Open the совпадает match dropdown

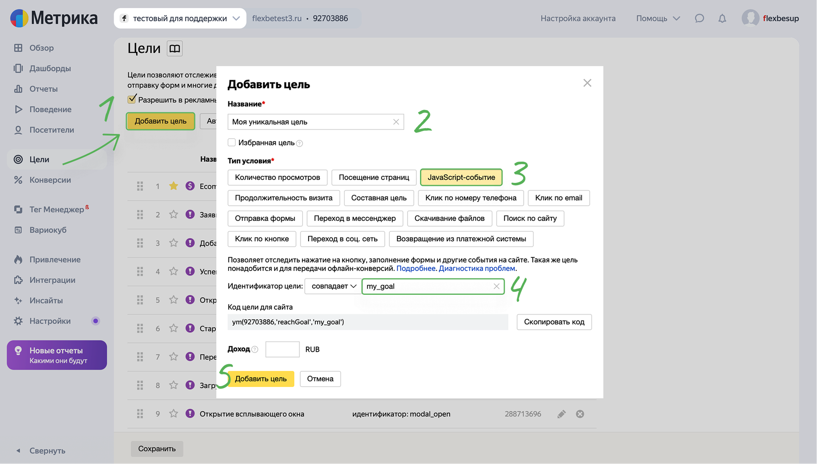[x=333, y=286]
